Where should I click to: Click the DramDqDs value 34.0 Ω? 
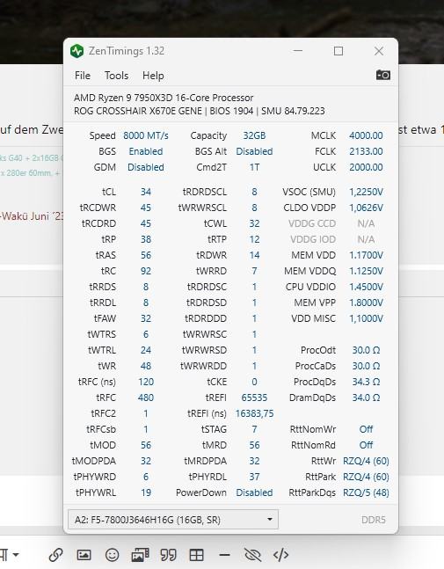[366, 398]
